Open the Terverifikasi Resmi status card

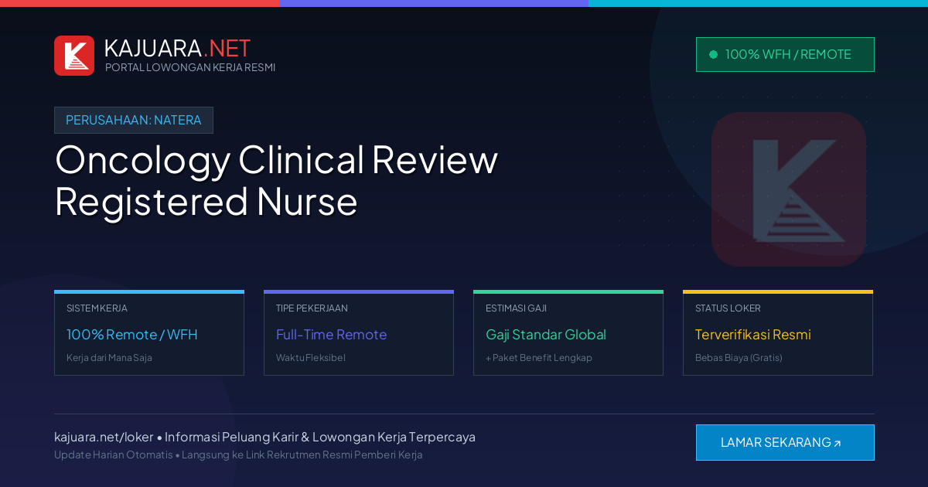pos(778,333)
